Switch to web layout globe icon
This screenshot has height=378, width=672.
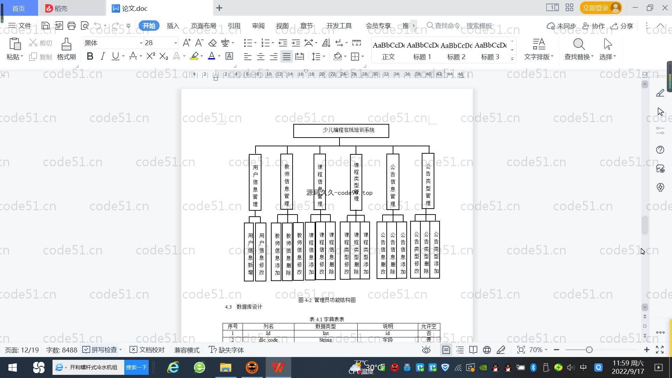tap(487, 350)
